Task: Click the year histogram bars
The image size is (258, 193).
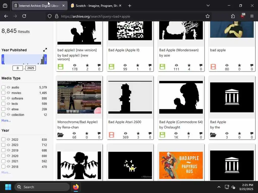Action: [24, 59]
